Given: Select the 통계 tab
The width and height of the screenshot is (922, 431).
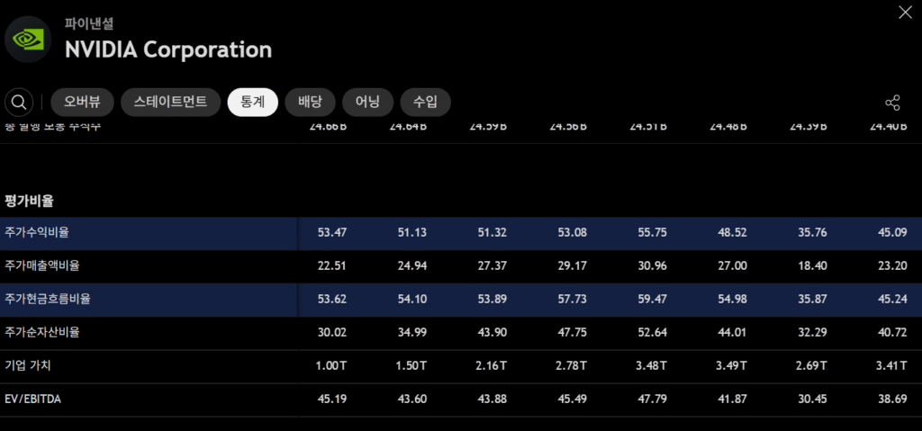Looking at the screenshot, I should (252, 103).
